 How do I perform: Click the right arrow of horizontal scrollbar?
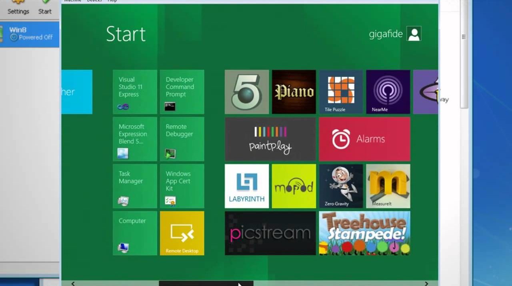(426, 283)
